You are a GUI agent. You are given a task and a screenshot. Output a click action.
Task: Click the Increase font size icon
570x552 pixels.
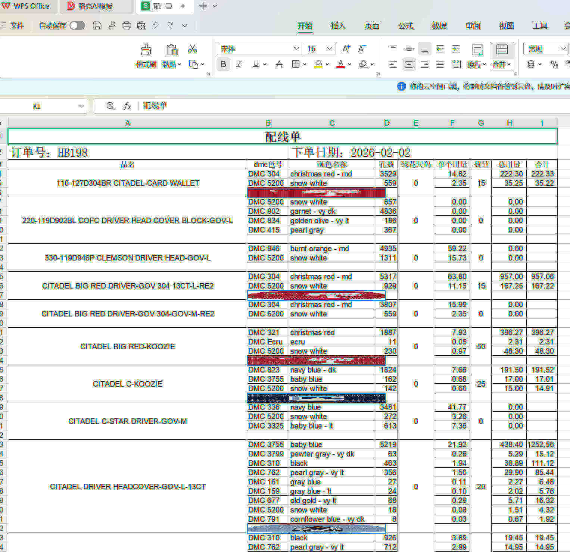coord(346,49)
